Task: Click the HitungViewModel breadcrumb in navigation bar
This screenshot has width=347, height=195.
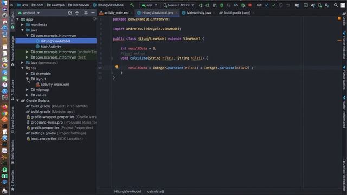Action: (108, 5)
